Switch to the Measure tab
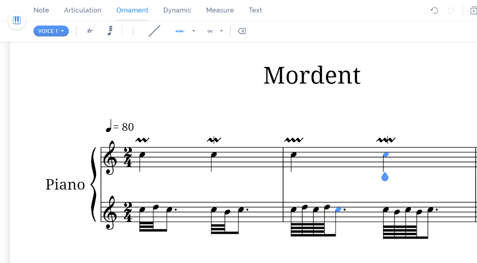The width and height of the screenshot is (477, 263). click(220, 10)
